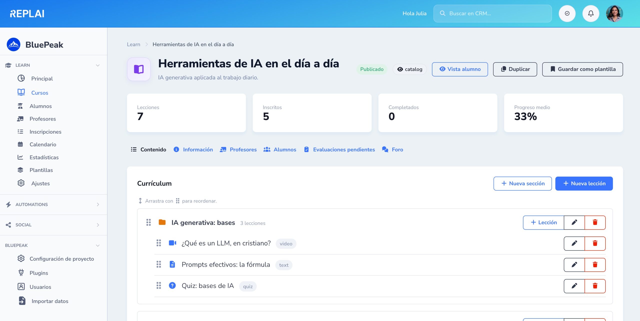Image resolution: width=640 pixels, height=321 pixels.
Task: Switch to the Contenido tab
Action: [148, 150]
